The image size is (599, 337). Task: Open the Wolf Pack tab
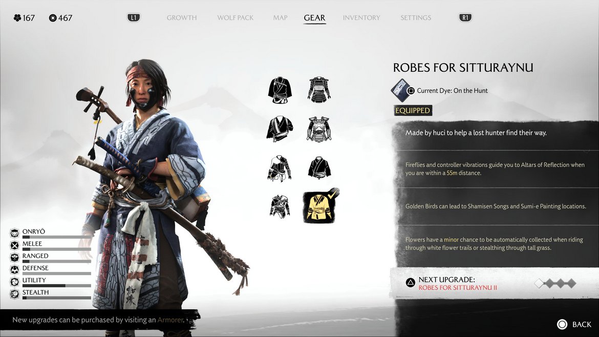(x=236, y=17)
